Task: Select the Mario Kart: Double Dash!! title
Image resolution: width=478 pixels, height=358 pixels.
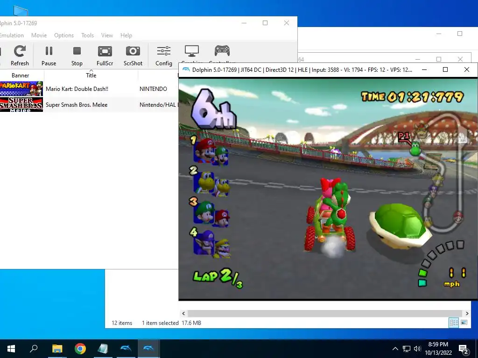Action: [77, 89]
